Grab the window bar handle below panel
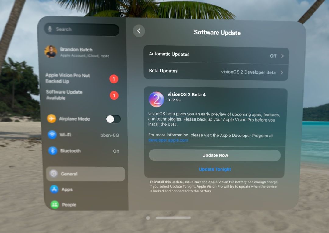Image resolution: width=329 pixels, height=233 pixels. [x=173, y=218]
